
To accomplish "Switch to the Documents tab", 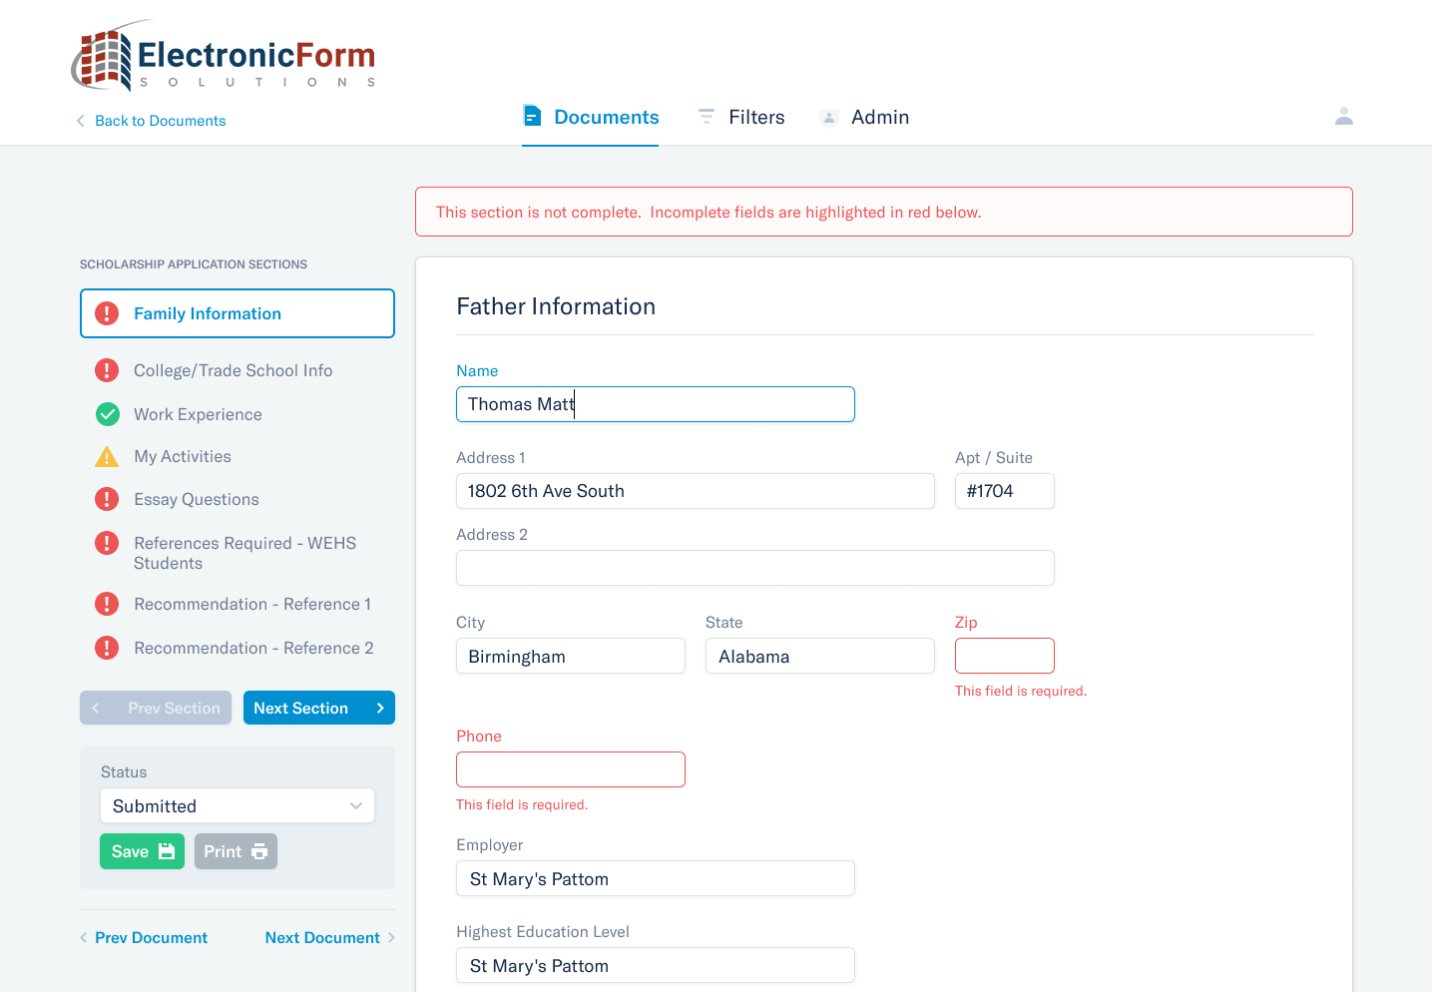I will coord(590,117).
